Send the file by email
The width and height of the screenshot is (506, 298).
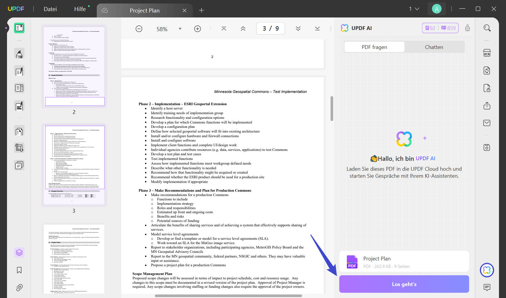[487, 123]
